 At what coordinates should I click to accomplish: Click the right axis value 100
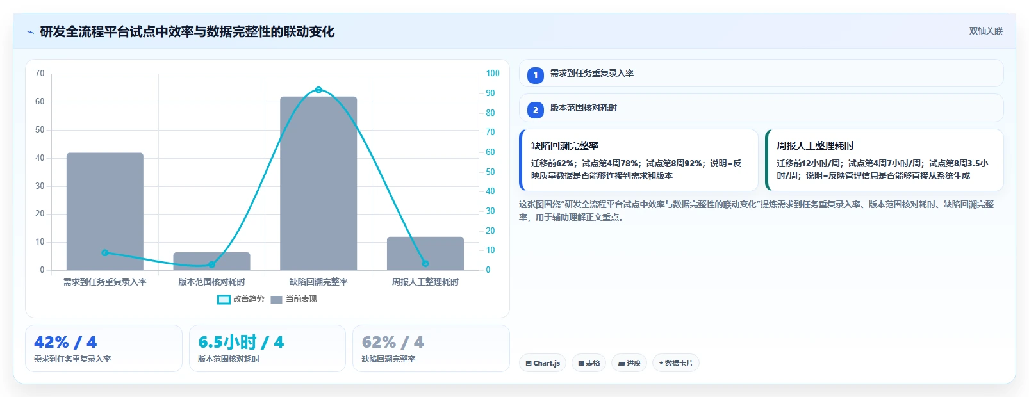pyautogui.click(x=493, y=74)
